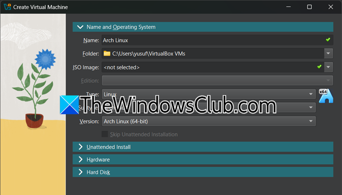Expand the Hard Disk section
The image size is (342, 195).
click(203, 172)
